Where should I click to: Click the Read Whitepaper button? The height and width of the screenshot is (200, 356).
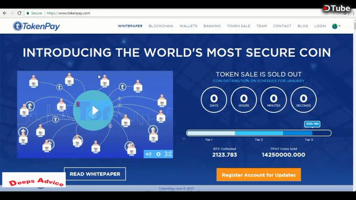95,174
